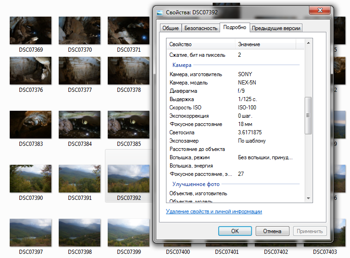
Task: Click the Камера, изготовитель property row
Action: 235,74
